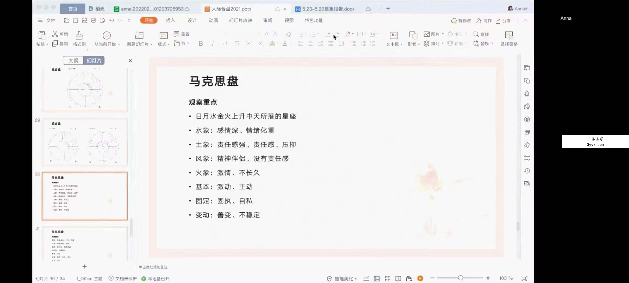Click the Find magnifier icon

(476, 34)
